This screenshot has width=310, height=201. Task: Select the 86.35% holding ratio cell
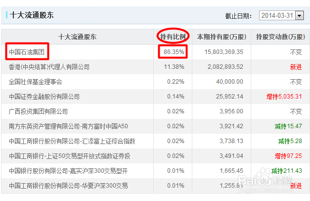coord(174,52)
